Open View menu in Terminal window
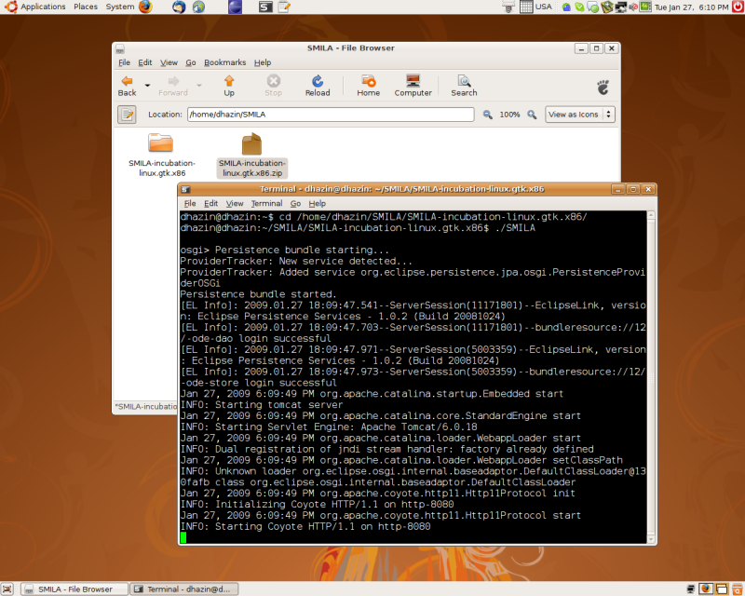This screenshot has width=745, height=596. [235, 203]
